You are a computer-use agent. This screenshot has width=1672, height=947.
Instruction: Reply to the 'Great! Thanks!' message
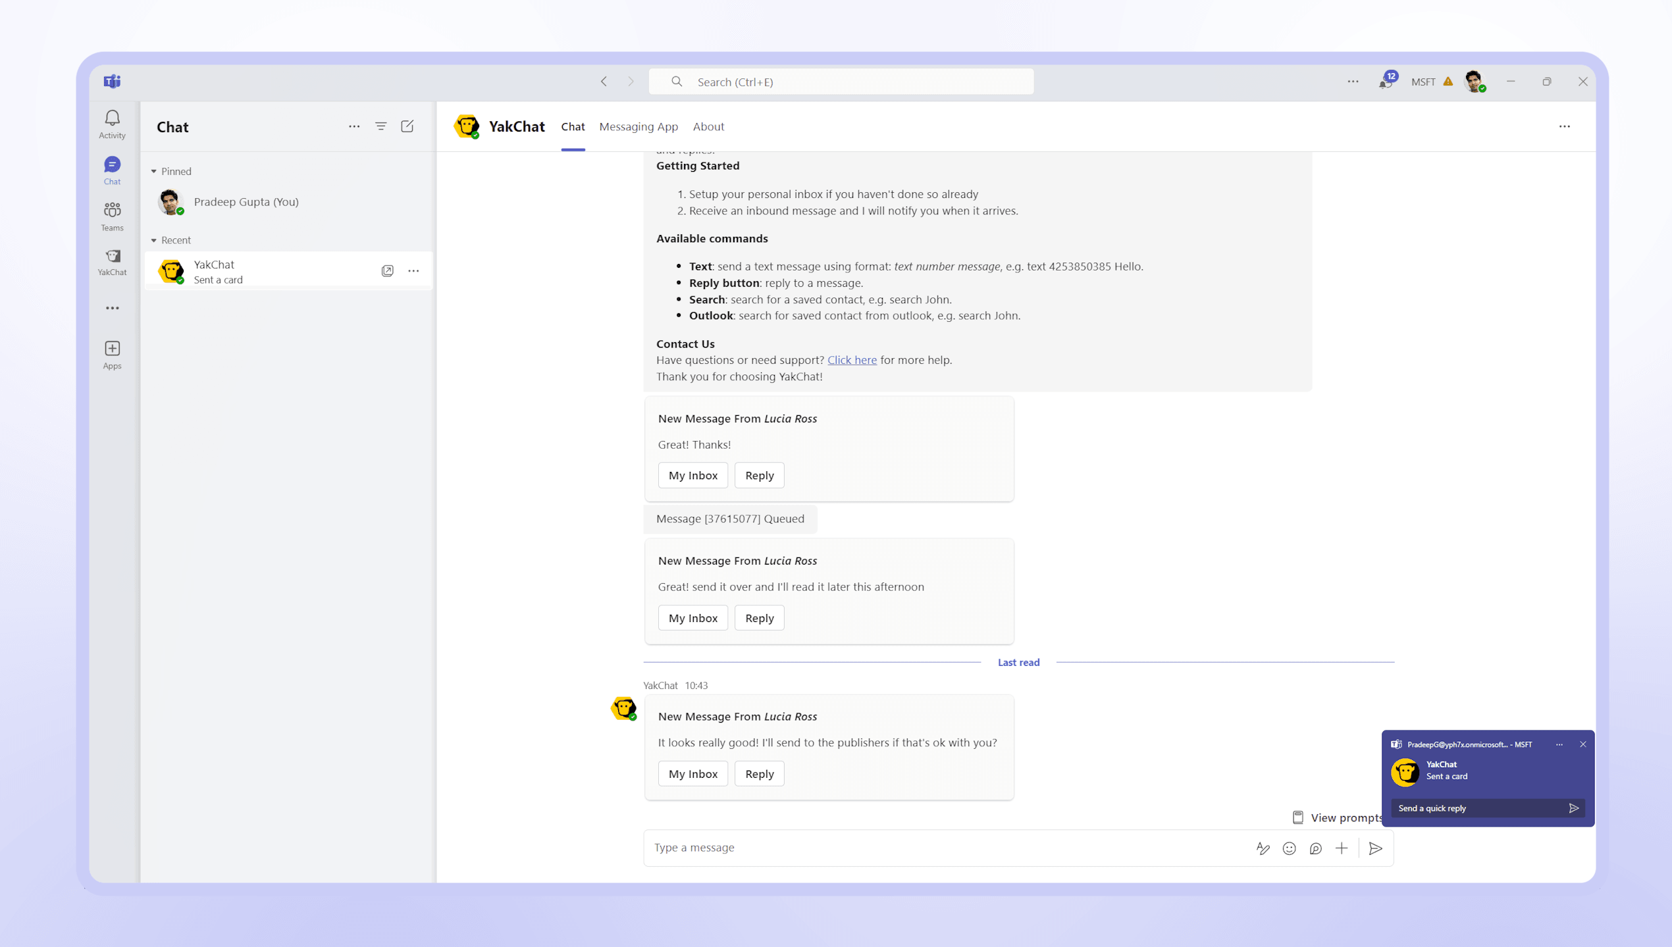759,475
